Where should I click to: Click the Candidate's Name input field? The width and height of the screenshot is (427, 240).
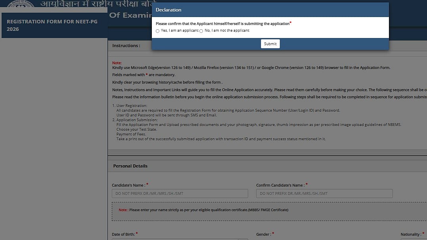click(180, 194)
